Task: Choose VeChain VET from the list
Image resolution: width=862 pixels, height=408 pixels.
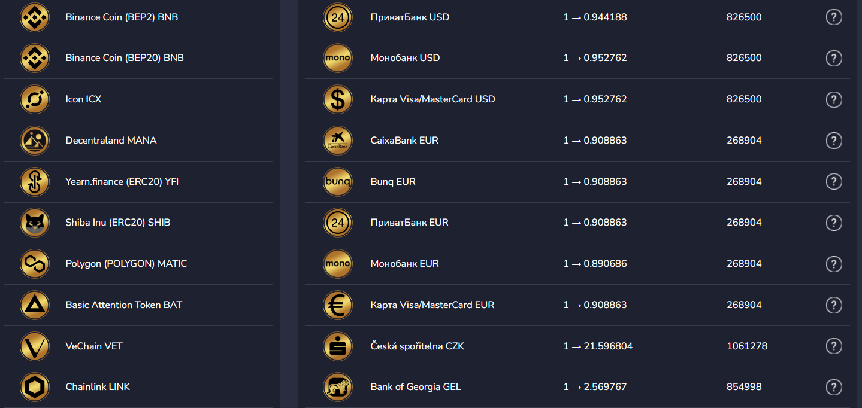Action: 138,346
